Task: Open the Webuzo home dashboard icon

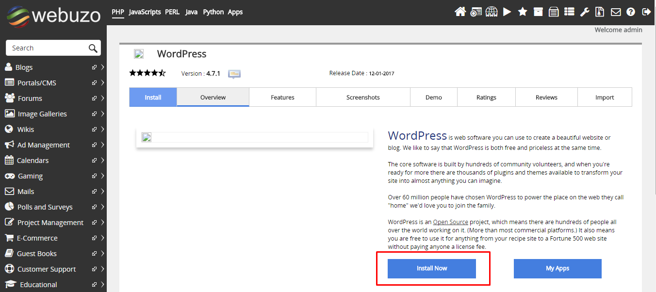Action: 460,11
